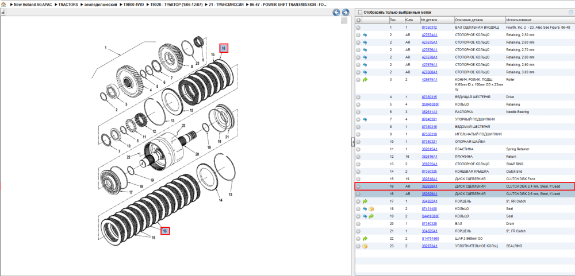Enable 'Отобразить только выбранные метки' checkbox
This screenshot has height=276, width=575.
pyautogui.click(x=360, y=12)
